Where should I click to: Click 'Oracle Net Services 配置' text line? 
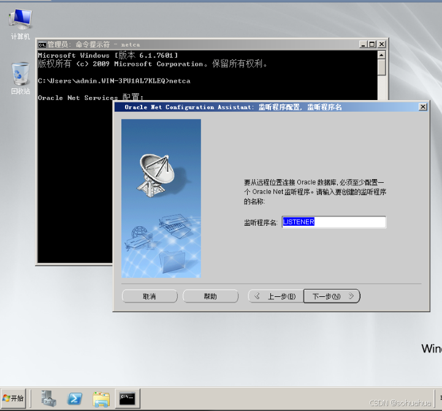(x=91, y=98)
